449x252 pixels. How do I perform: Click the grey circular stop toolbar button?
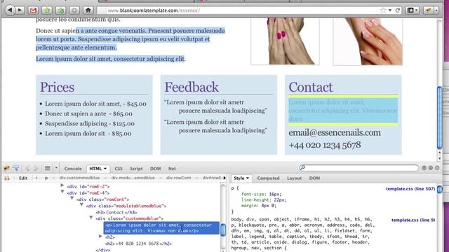coord(74,10)
